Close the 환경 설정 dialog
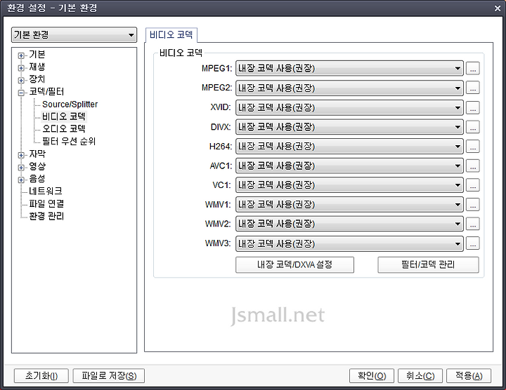506x390 pixels. click(498, 8)
